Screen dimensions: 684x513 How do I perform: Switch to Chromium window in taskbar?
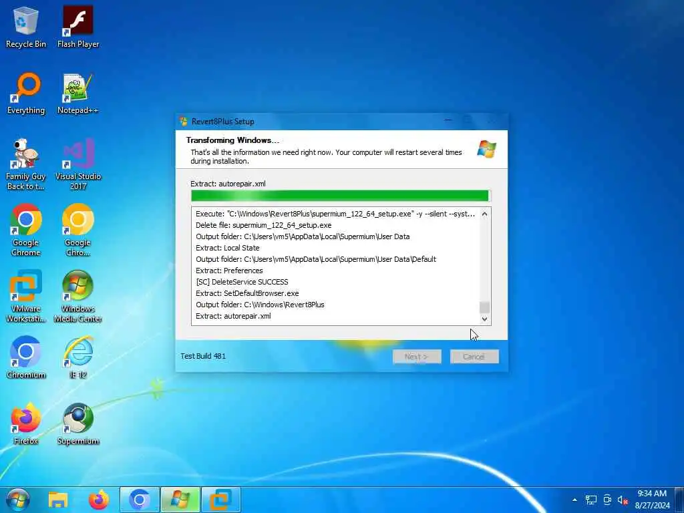pyautogui.click(x=139, y=500)
